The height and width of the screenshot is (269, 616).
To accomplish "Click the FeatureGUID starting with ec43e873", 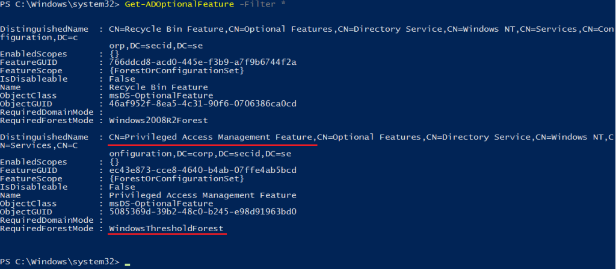I will [x=203, y=170].
